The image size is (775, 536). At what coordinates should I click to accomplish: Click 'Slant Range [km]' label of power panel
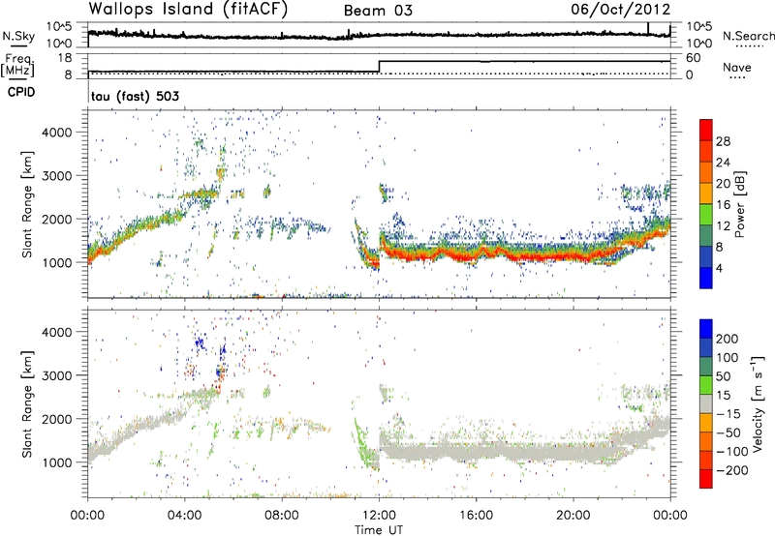(27, 204)
